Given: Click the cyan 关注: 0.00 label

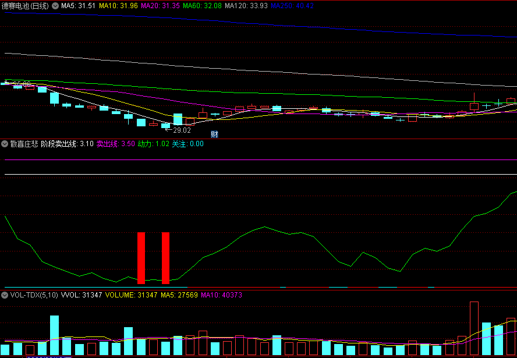Looking at the screenshot, I should 187,144.
